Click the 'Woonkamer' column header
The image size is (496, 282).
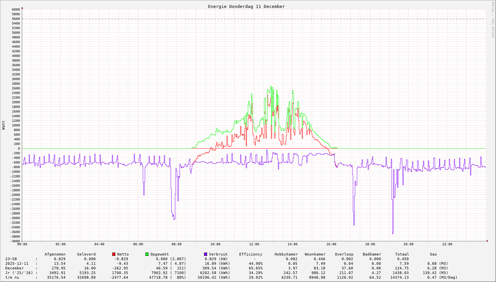coord(315,254)
